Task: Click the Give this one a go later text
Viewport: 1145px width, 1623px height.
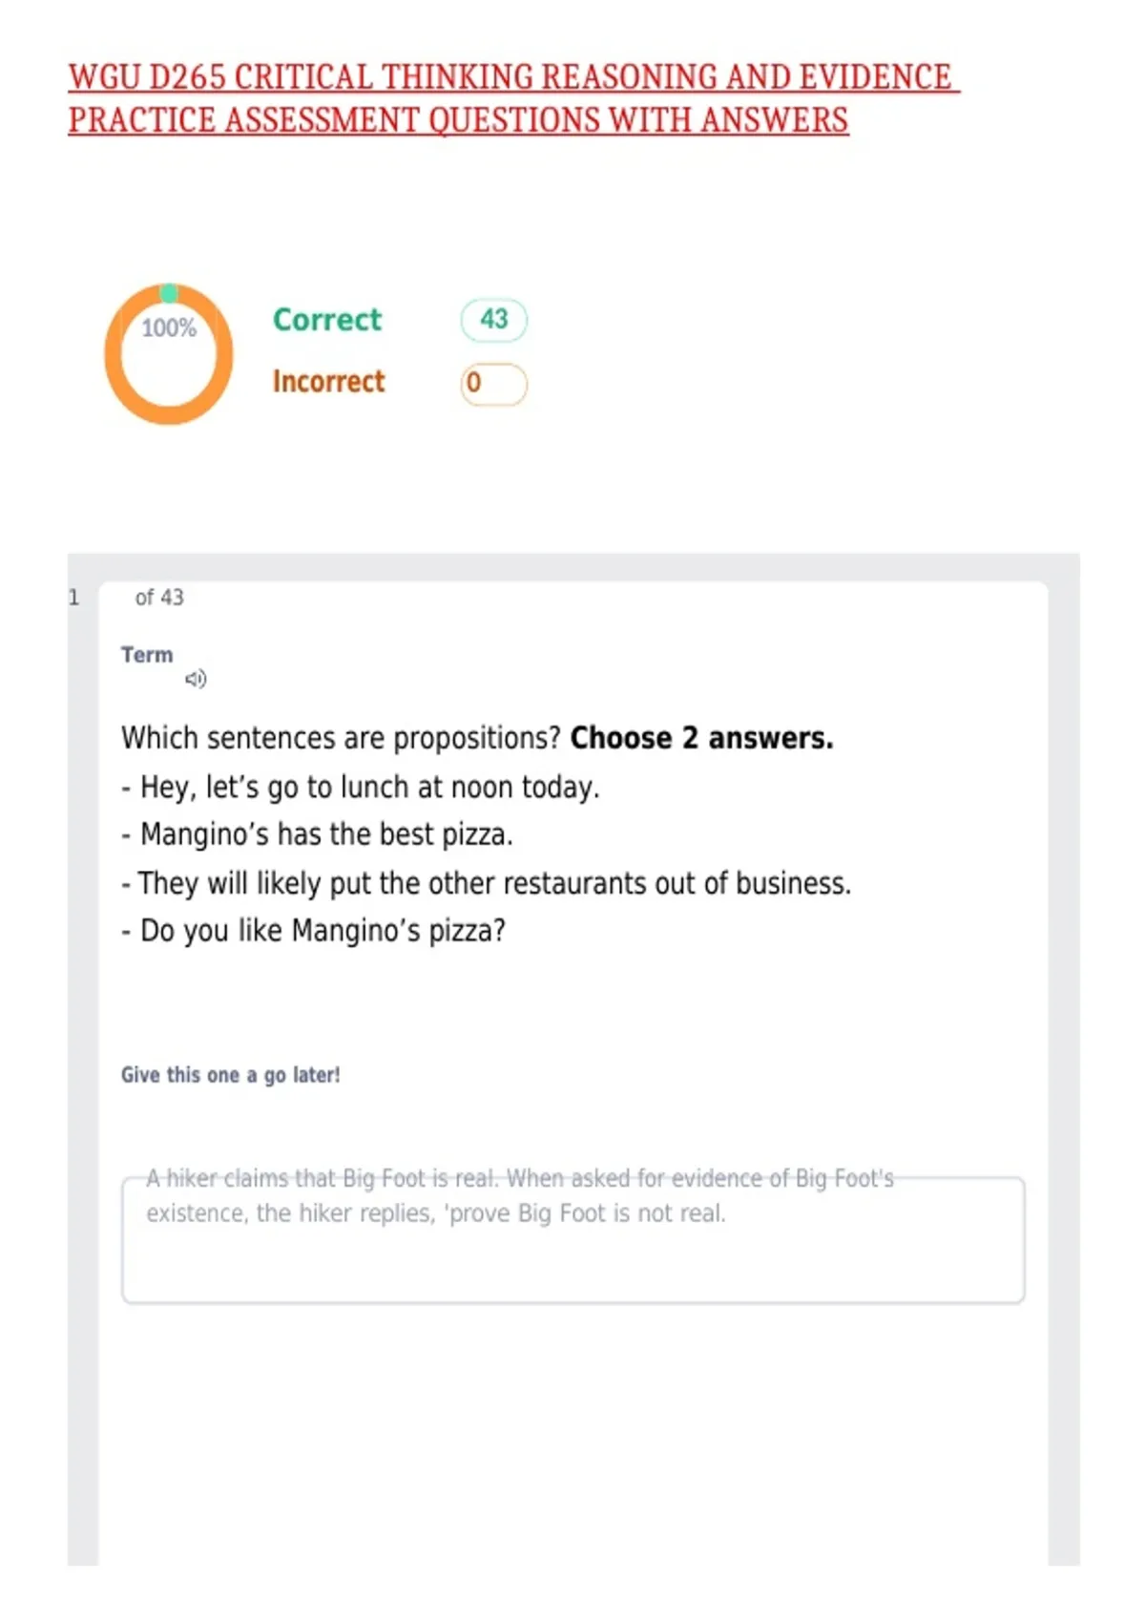Action: 230,1075
